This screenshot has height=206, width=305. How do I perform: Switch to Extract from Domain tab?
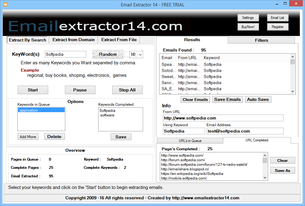pos(74,40)
